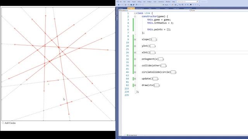248x139 pixels.
Task: Select the highlighted active editor tab
Action: 131,8
